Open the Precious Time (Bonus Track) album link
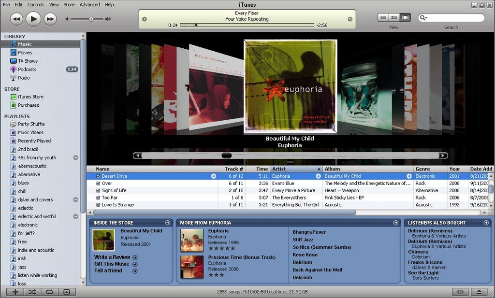 [242, 257]
